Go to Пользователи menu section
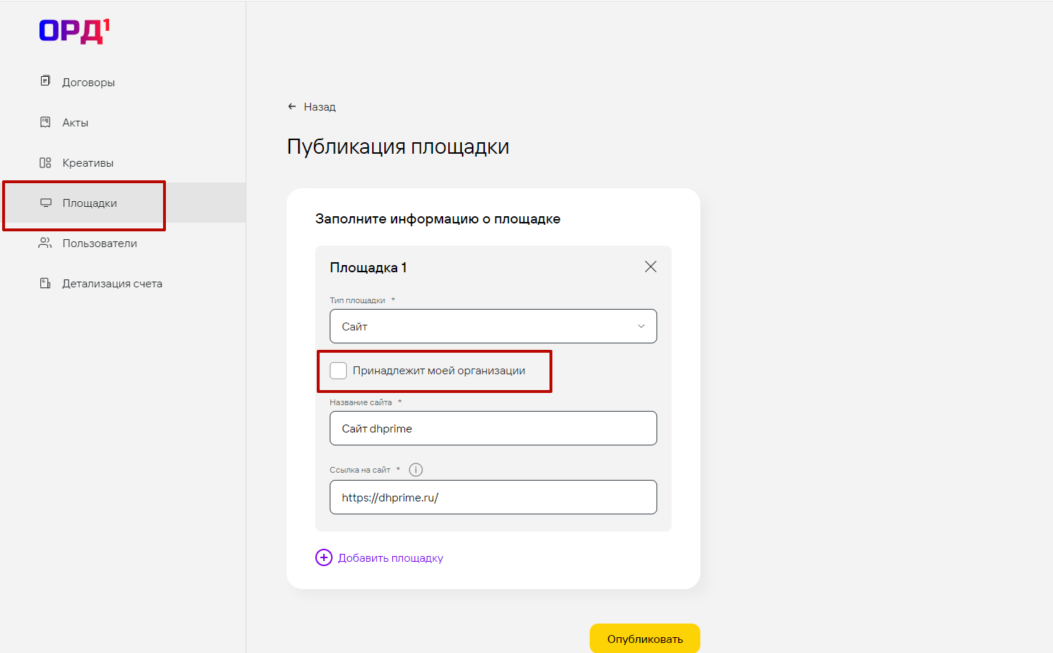1053x653 pixels. pos(99,244)
